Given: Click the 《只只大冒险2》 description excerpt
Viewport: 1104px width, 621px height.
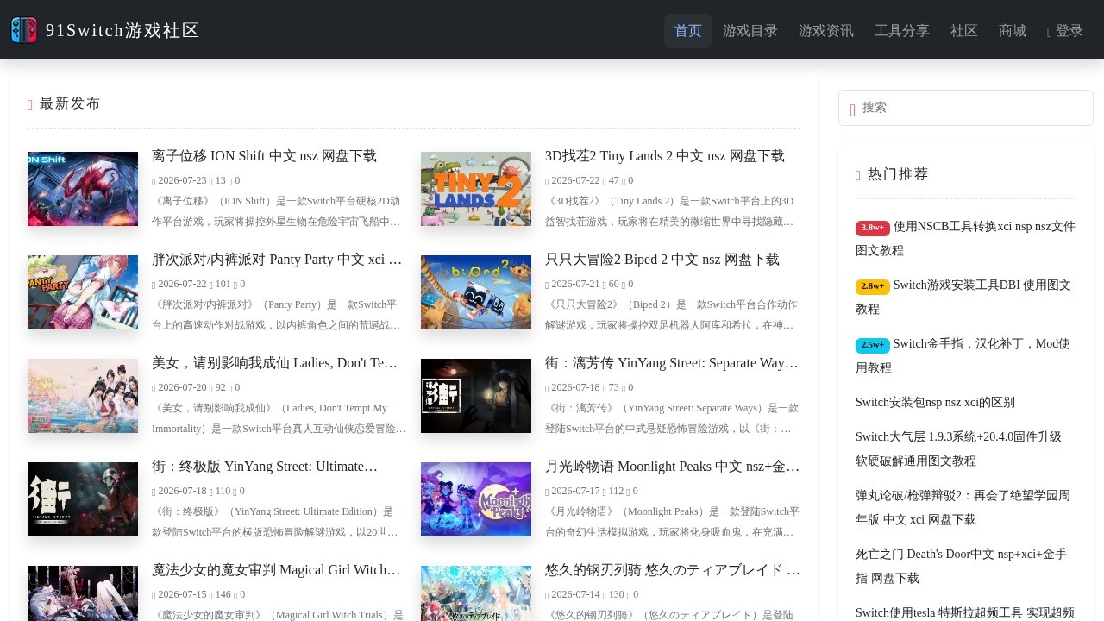Looking at the screenshot, I should [672, 315].
